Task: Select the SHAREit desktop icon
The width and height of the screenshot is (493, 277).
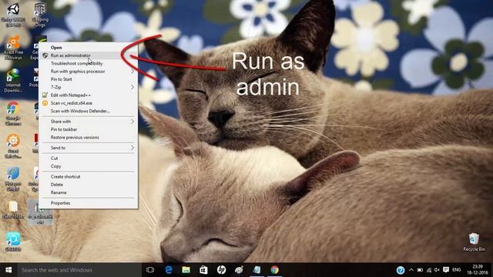Action: [x=13, y=242]
